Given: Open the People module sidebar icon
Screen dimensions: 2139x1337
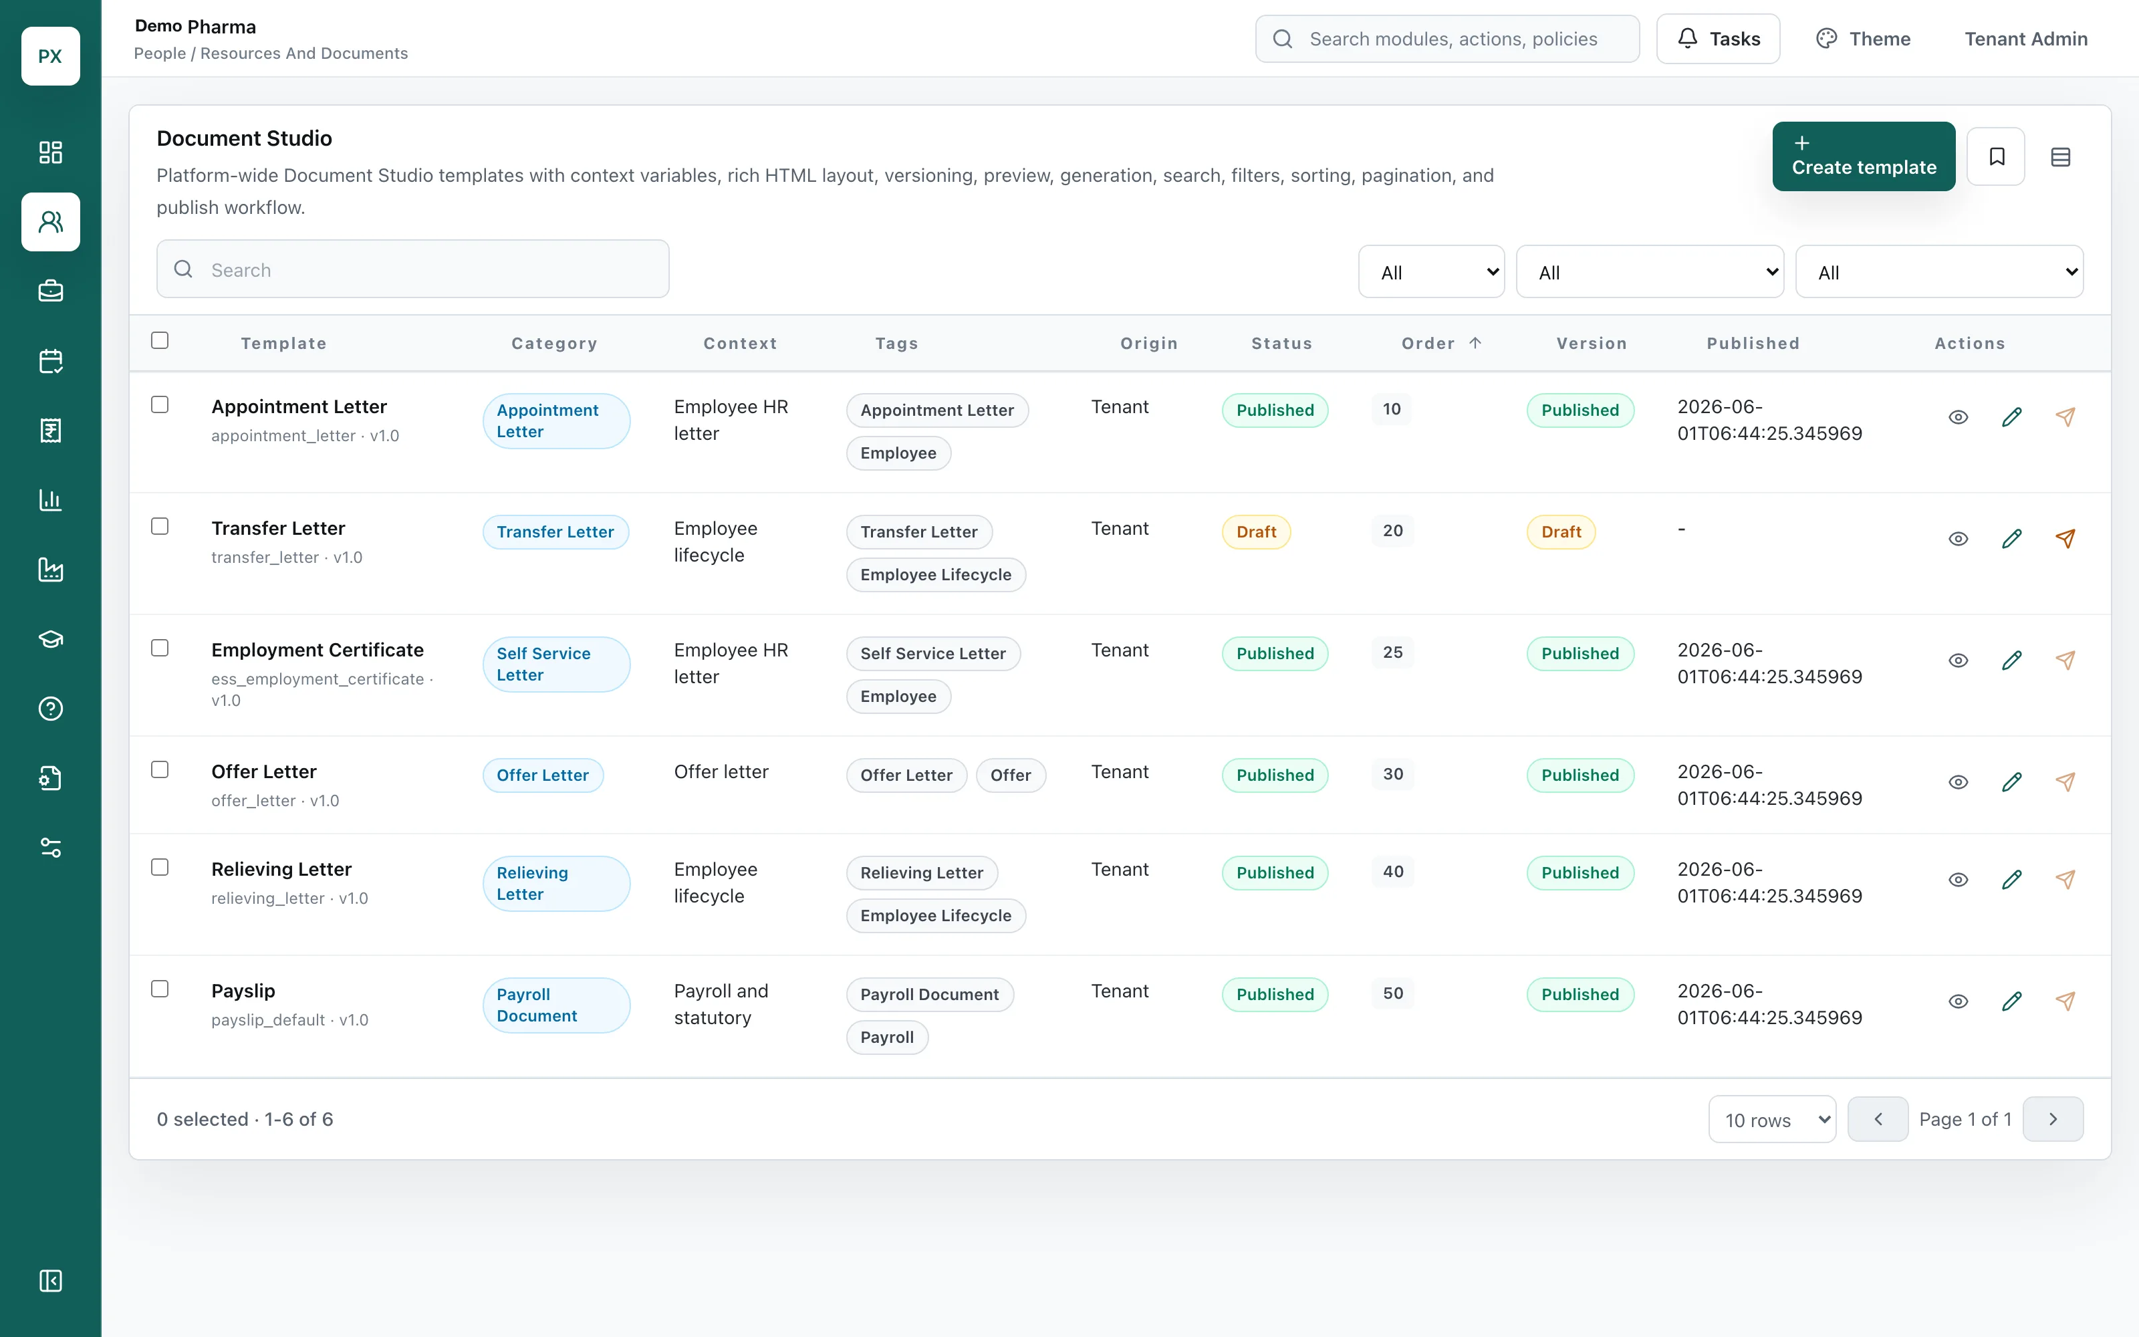Looking at the screenshot, I should pos(50,222).
